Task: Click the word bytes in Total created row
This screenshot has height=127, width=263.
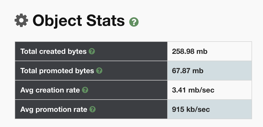Action: point(77,51)
